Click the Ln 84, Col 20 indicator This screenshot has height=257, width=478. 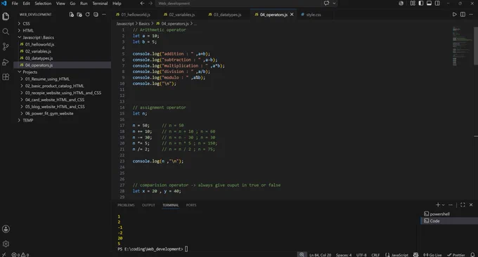320,255
